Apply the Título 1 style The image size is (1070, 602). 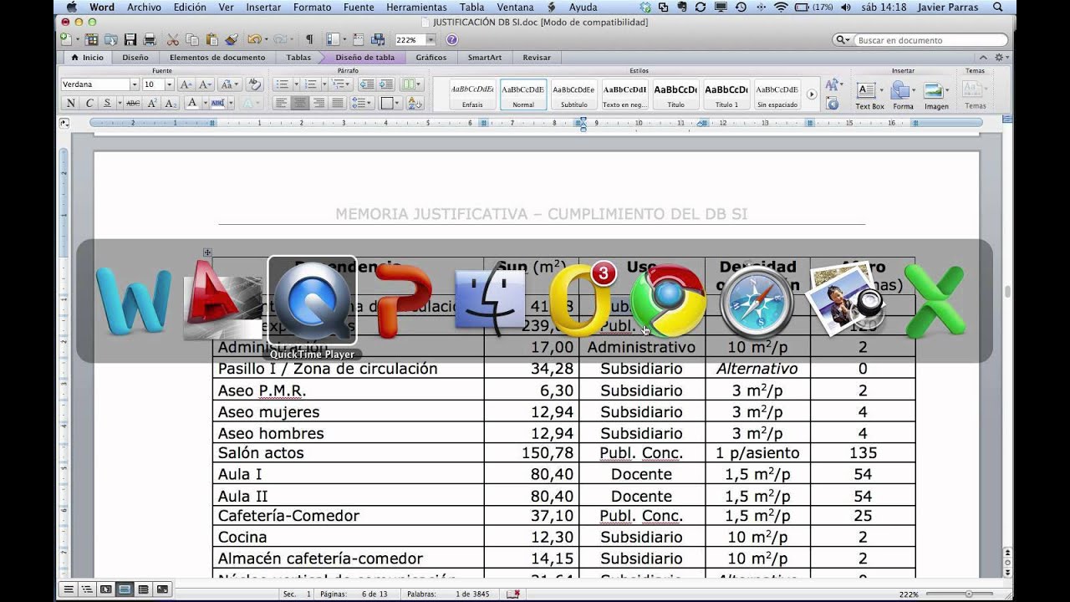tap(726, 94)
